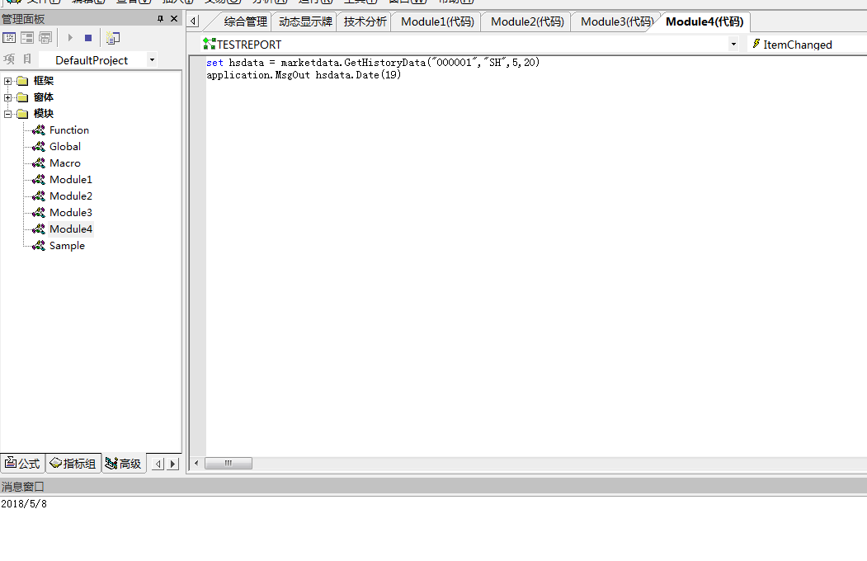Stop execution with the blue stop button
Image resolution: width=867 pixels, height=561 pixels.
(88, 38)
